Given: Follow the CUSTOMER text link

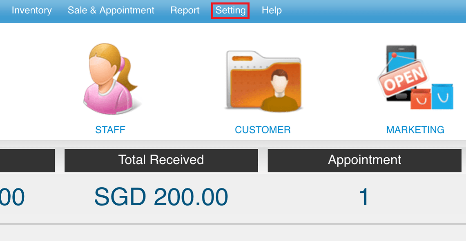Looking at the screenshot, I should [263, 130].
